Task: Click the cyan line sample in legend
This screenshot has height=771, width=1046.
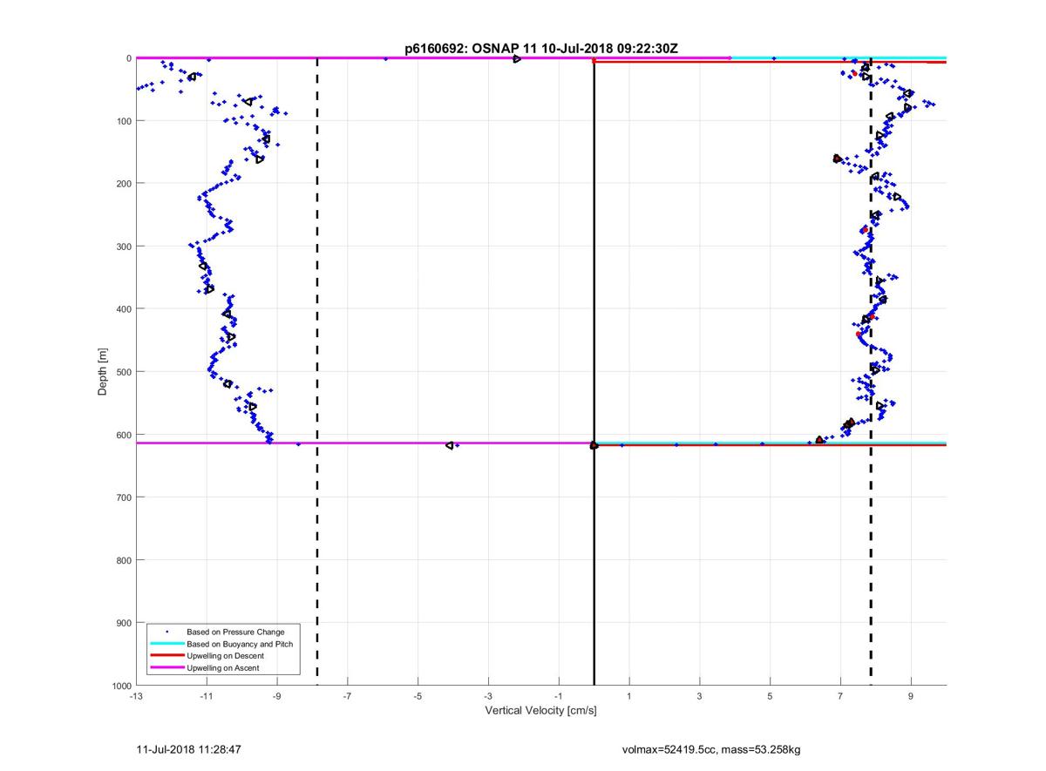Action: [166, 644]
